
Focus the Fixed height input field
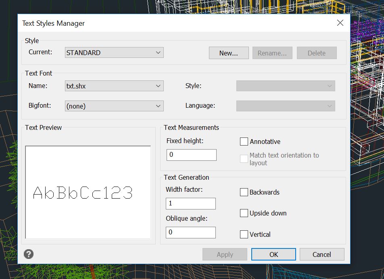click(192, 155)
